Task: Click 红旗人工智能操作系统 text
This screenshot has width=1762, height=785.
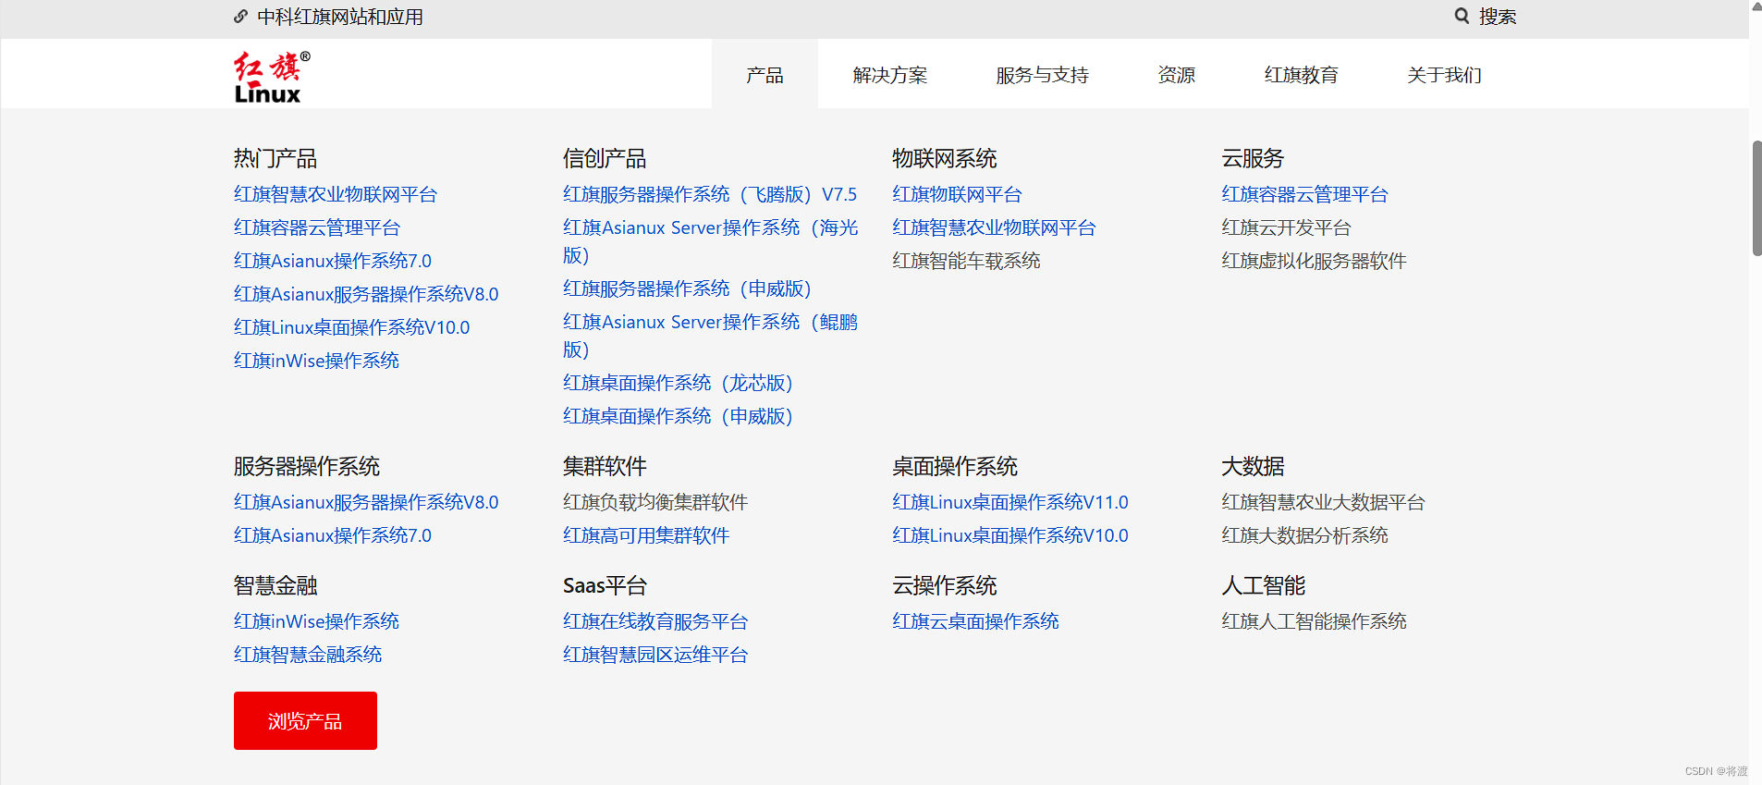Action: pos(1314,621)
